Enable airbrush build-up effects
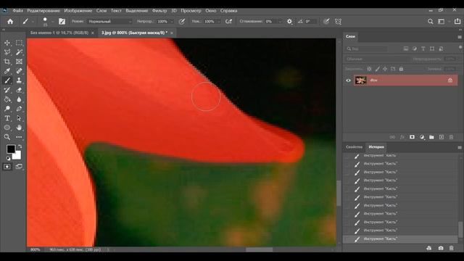 tap(228, 21)
